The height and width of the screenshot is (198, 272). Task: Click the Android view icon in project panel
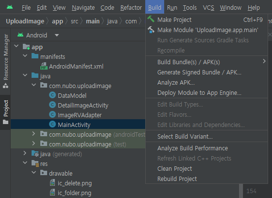point(20,35)
